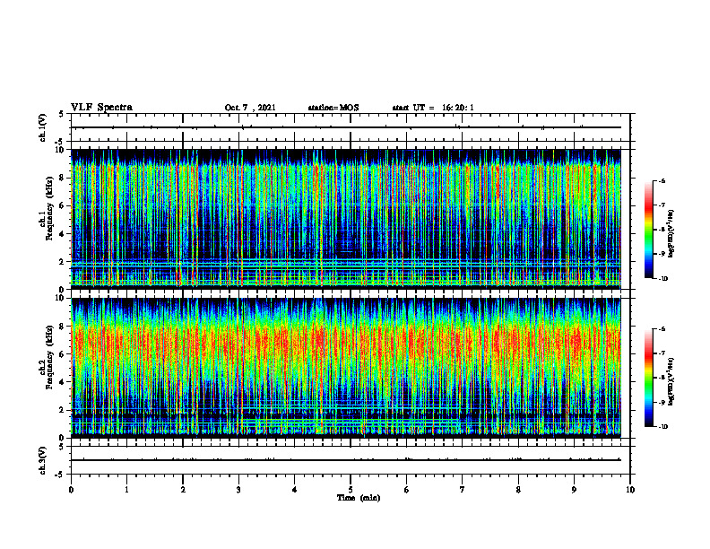Image resolution: width=710 pixels, height=549 pixels.
Task: Click the ch.1 colorbar log(PSD) label
Action: 671,234
